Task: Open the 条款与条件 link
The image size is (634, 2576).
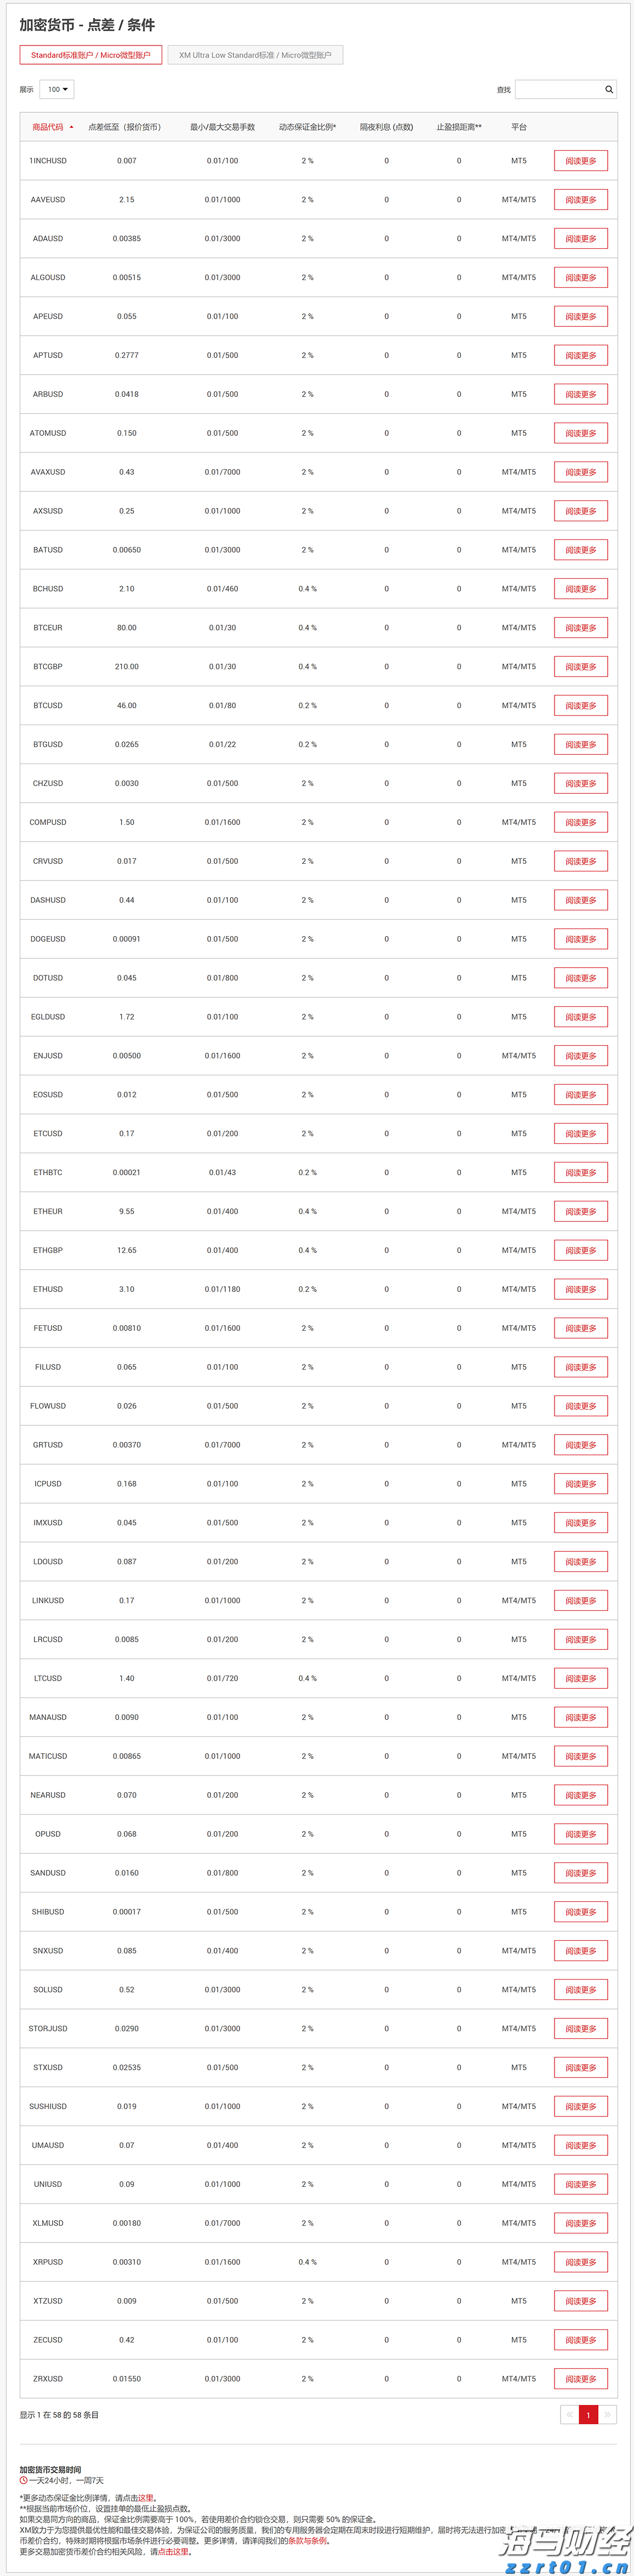Action: (x=308, y=2541)
